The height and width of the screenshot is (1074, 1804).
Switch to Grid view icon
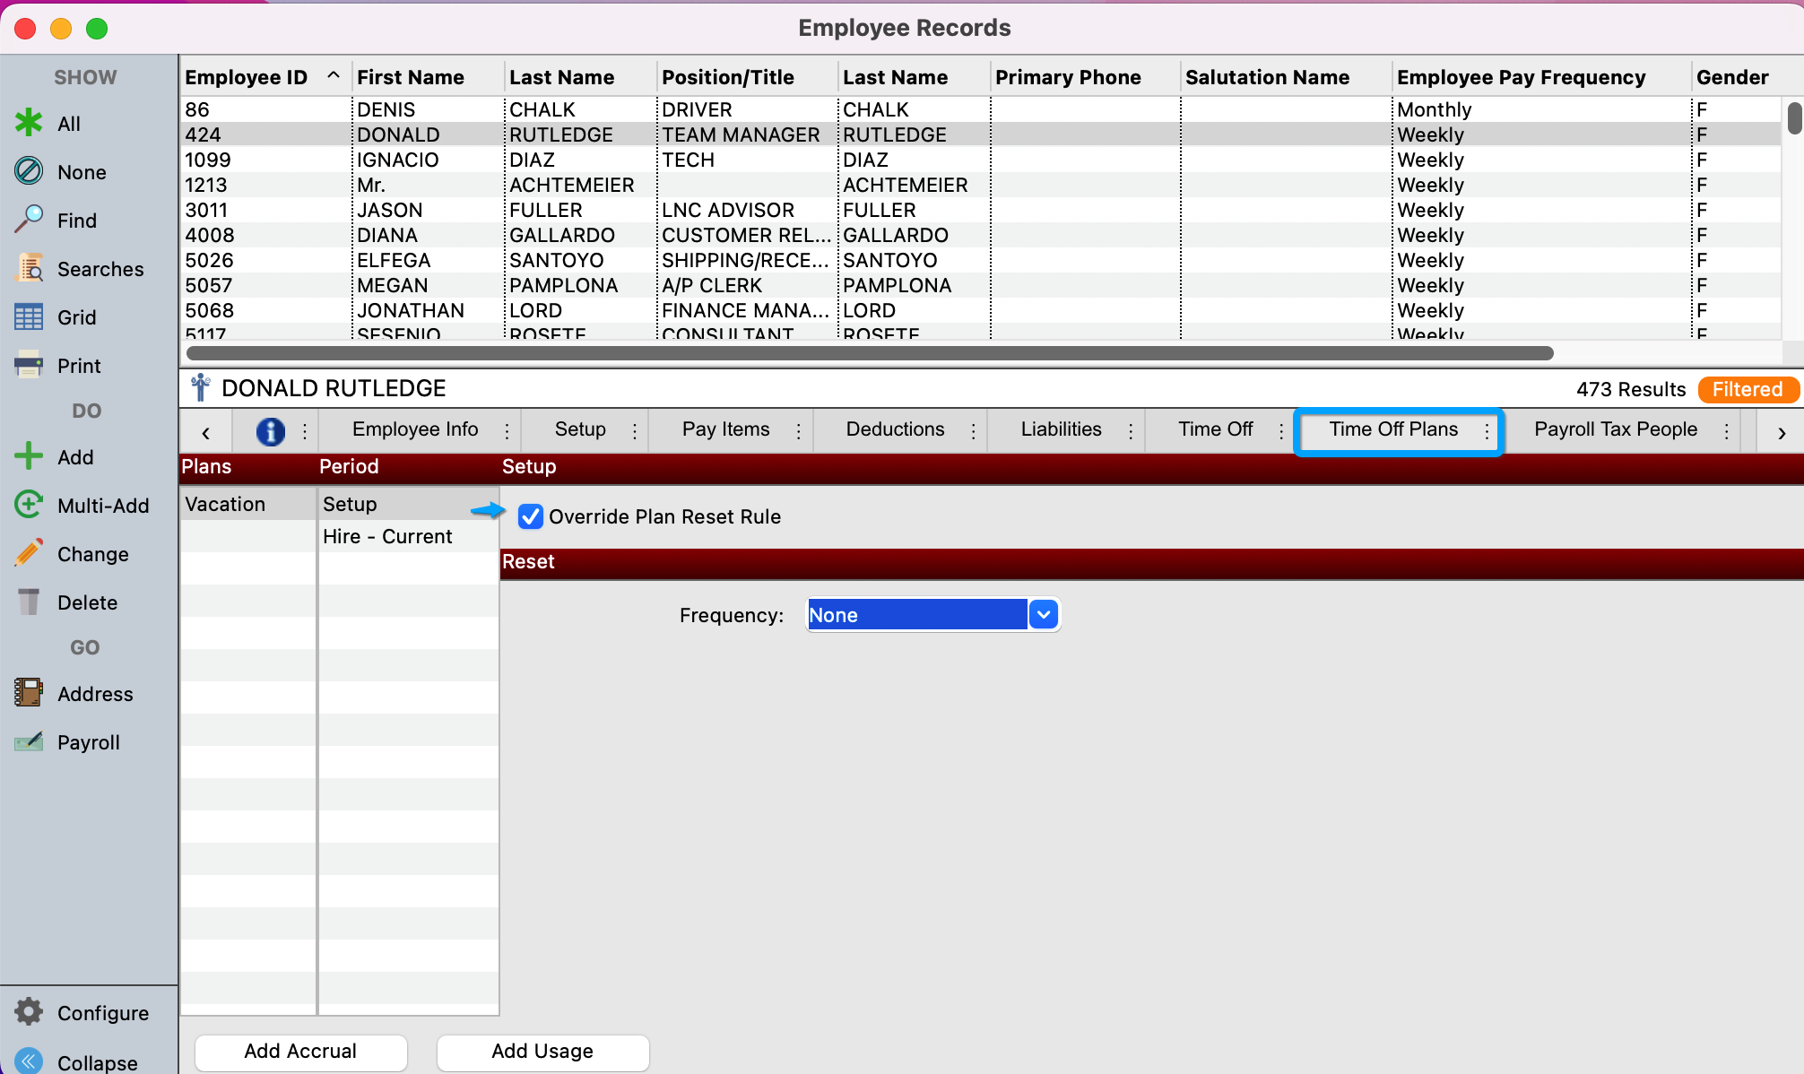tap(29, 317)
